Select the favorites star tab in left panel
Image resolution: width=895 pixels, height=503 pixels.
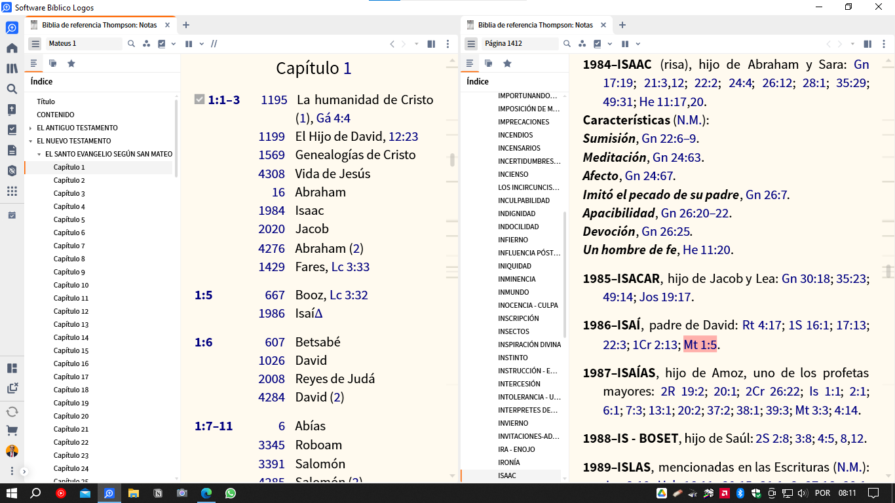click(x=71, y=64)
